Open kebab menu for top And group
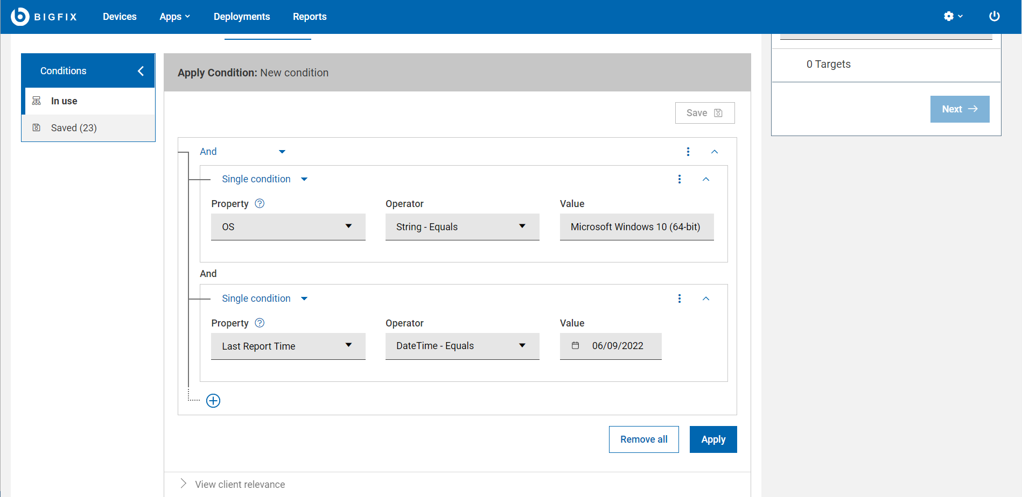The height and width of the screenshot is (497, 1022). pos(688,152)
